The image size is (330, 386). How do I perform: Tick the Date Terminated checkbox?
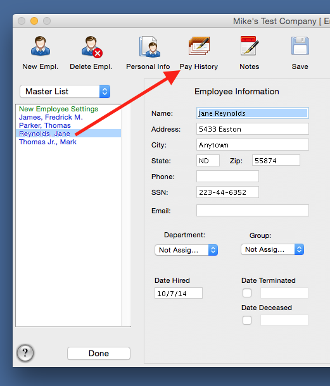(247, 293)
